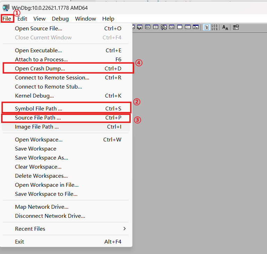The height and width of the screenshot is (254, 267).
Task: Open the blank Scratch Pad toolbar icon
Action: pos(180,27)
